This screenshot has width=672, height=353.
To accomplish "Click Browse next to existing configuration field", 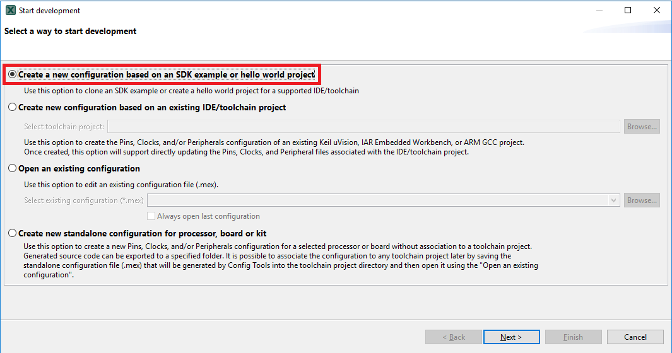I will [x=642, y=200].
